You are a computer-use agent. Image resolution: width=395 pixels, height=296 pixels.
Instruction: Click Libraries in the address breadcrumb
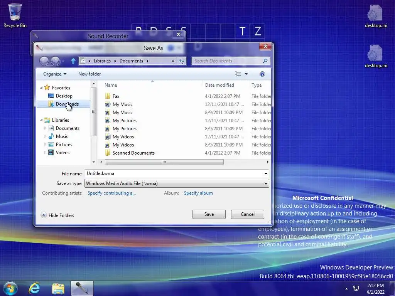(x=102, y=61)
